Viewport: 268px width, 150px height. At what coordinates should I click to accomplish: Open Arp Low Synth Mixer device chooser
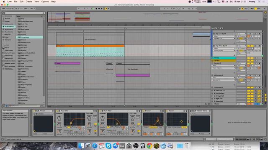(x=224, y=36)
